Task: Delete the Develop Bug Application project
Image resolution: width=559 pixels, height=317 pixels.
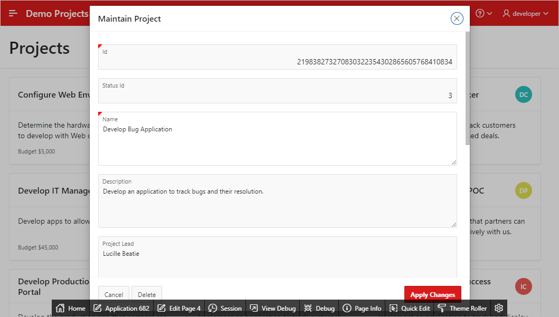Action: tap(146, 294)
